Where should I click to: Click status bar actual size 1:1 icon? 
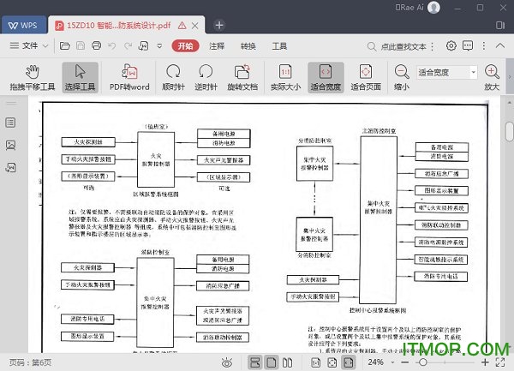tap(315, 362)
